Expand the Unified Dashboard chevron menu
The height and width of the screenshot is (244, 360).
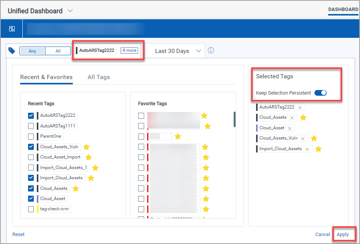pyautogui.click(x=70, y=11)
